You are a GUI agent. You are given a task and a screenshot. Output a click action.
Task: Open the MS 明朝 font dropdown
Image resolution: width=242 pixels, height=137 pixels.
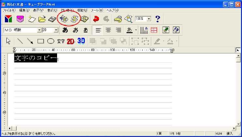39,30
